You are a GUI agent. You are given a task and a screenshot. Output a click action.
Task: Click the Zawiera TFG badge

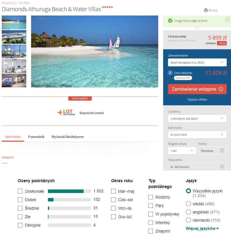[183, 78]
